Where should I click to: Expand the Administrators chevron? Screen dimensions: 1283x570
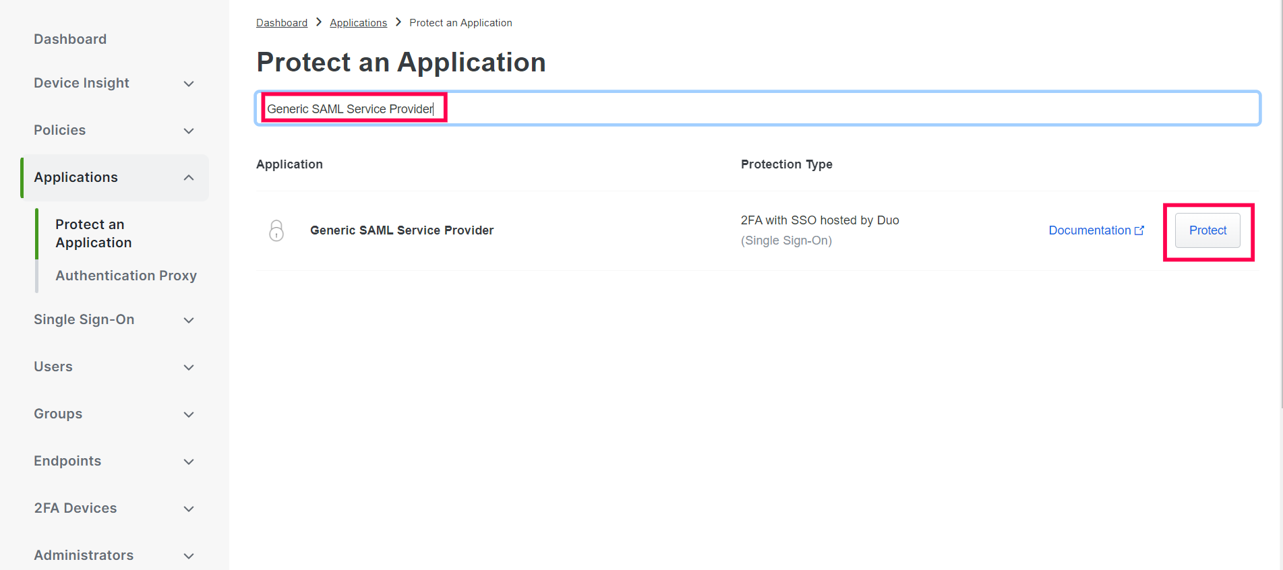click(189, 556)
